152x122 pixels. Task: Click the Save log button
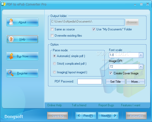tap(57, 116)
